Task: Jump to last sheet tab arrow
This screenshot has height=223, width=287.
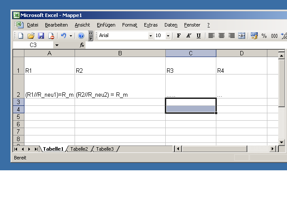Action: pyautogui.click(x=36, y=149)
